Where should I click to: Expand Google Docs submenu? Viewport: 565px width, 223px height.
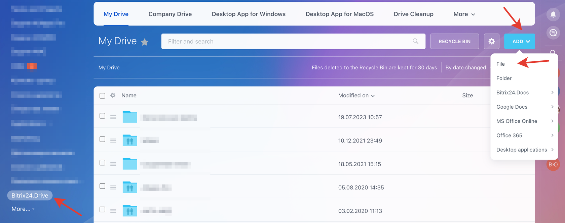coord(524,107)
